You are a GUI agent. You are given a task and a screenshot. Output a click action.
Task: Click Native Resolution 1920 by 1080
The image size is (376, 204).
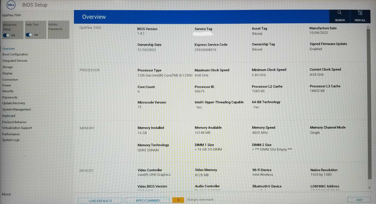(x=321, y=175)
